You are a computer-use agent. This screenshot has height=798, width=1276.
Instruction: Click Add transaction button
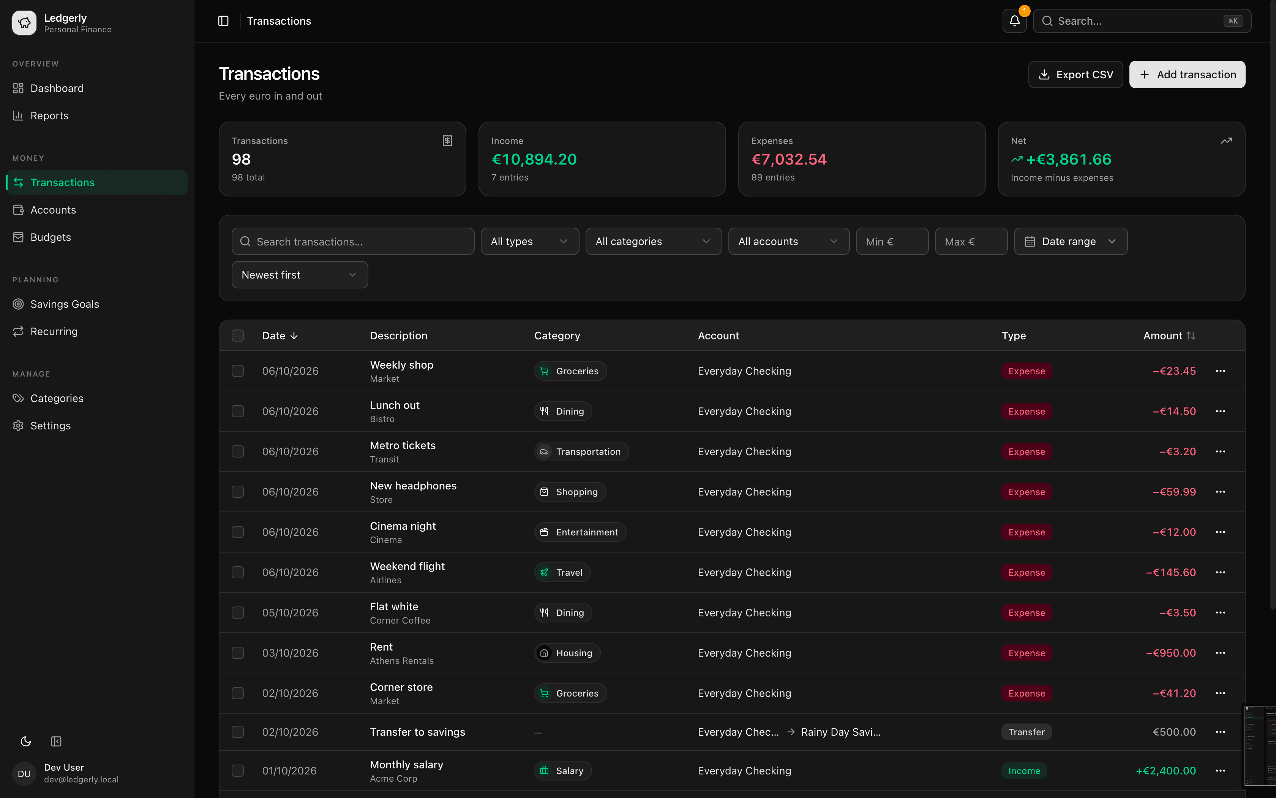[1187, 74]
